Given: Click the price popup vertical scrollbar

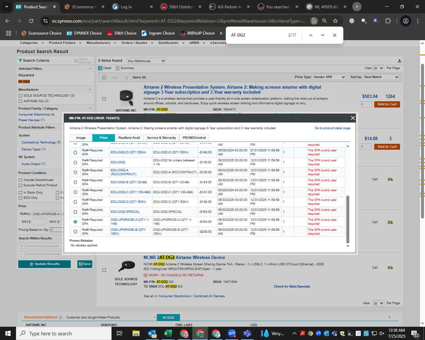Looking at the screenshot, I should tap(348, 219).
